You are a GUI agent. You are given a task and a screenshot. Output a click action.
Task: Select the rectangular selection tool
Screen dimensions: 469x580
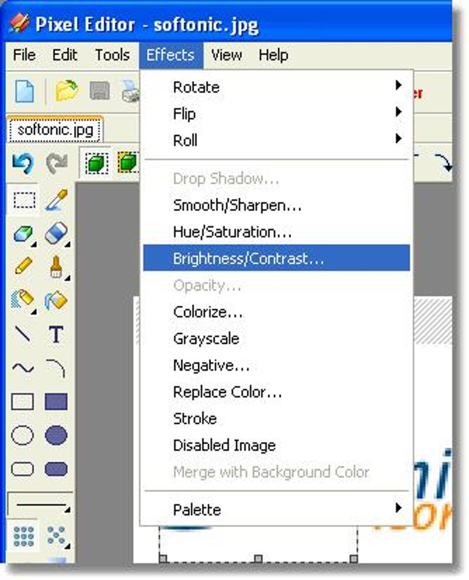click(23, 201)
